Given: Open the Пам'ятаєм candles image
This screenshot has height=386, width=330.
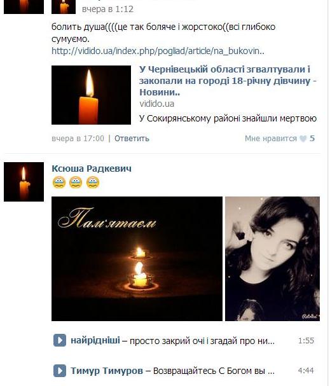Looking at the screenshot, I should click(137, 259).
